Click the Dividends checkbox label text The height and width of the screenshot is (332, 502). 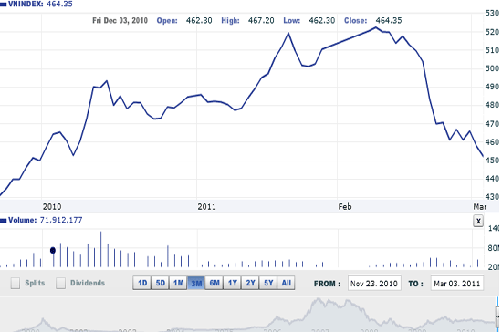tap(88, 283)
